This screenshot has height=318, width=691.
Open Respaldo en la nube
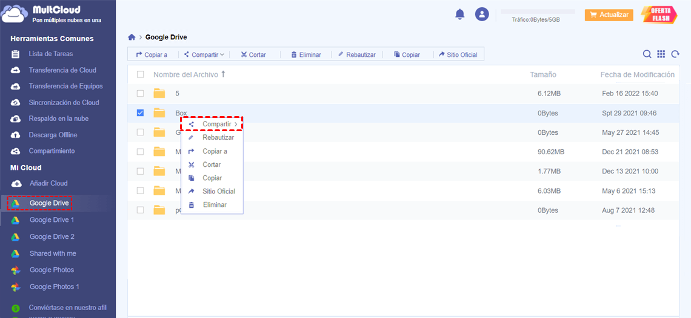59,118
